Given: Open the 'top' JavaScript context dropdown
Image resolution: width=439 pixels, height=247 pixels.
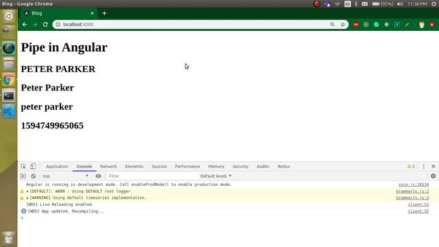Looking at the screenshot, I should [x=66, y=176].
